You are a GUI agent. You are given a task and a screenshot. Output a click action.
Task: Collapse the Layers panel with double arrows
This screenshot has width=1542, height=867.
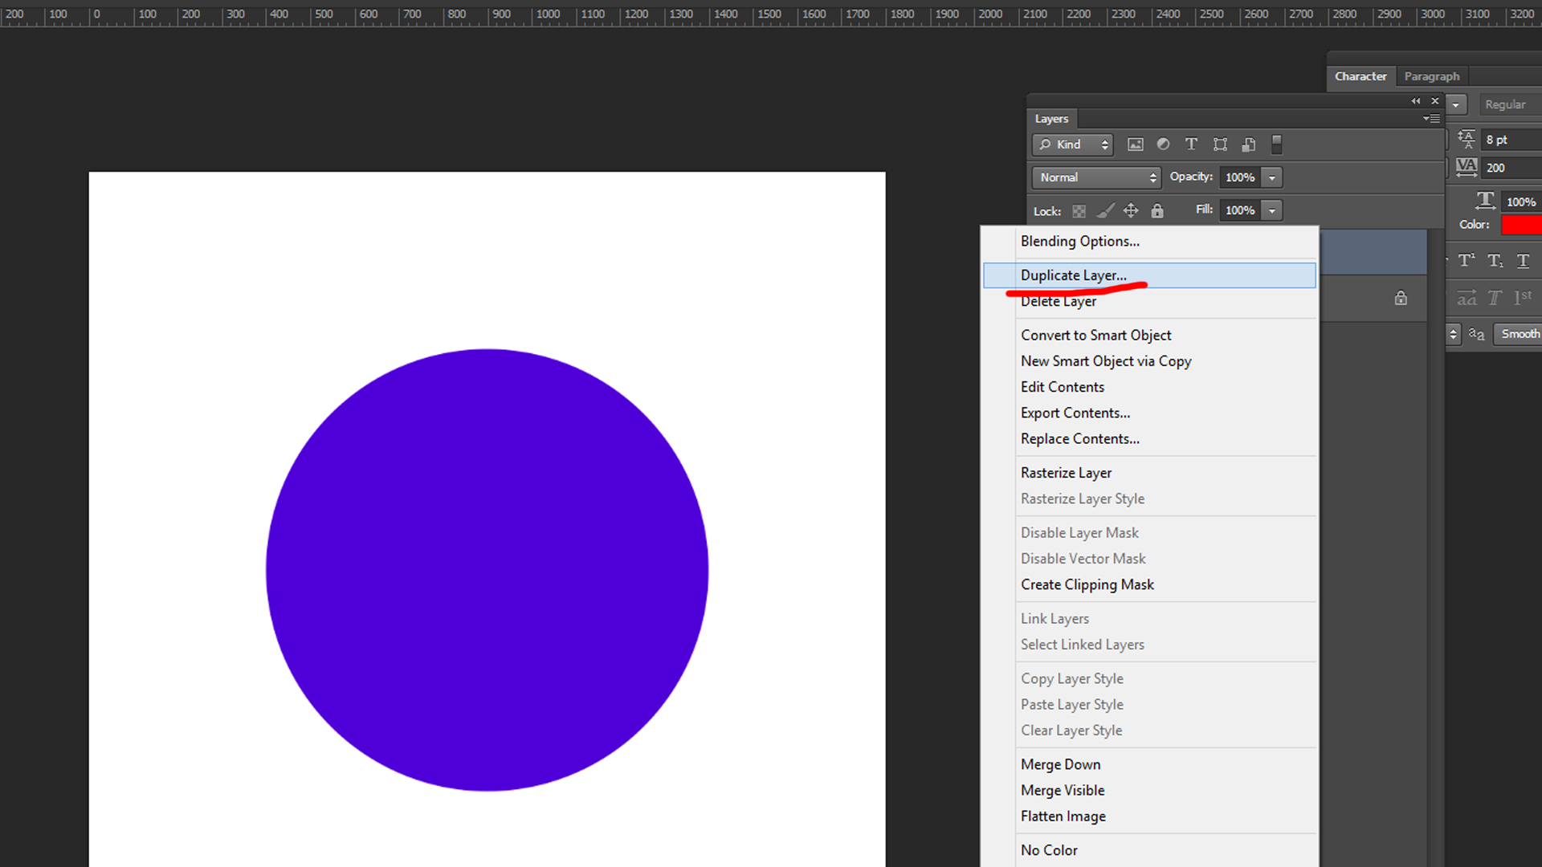[x=1416, y=101]
